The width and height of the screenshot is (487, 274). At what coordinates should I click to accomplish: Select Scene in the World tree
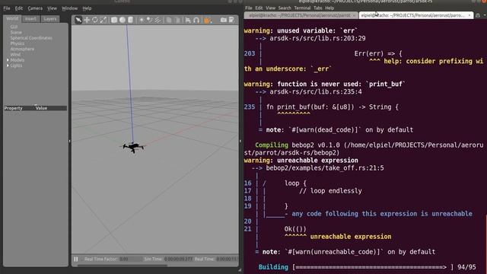[x=16, y=32]
